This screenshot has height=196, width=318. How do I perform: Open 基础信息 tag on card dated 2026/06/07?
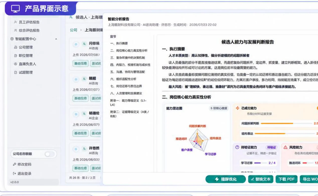81,133
